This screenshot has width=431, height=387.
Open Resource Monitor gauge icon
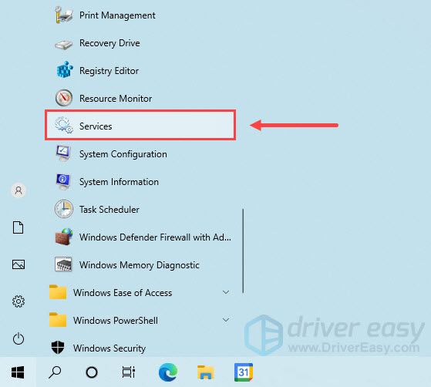(64, 98)
